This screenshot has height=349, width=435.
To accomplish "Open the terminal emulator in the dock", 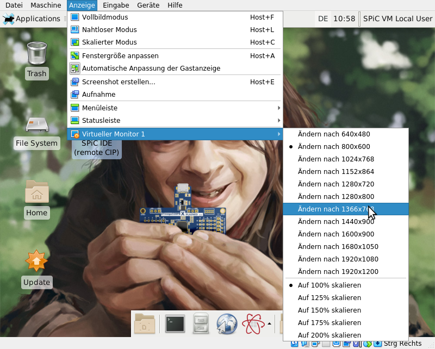I will click(175, 324).
